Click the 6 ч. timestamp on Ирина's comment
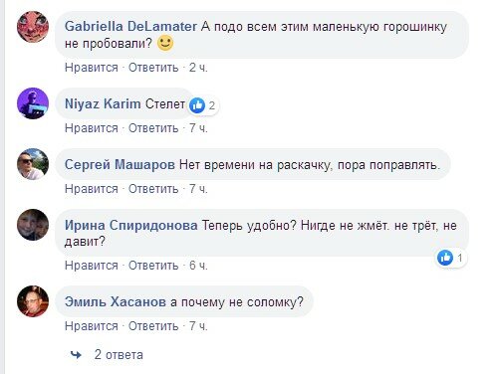 point(198,266)
